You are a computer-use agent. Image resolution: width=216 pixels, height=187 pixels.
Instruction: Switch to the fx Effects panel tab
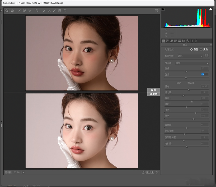pyautogui.click(x=188, y=41)
